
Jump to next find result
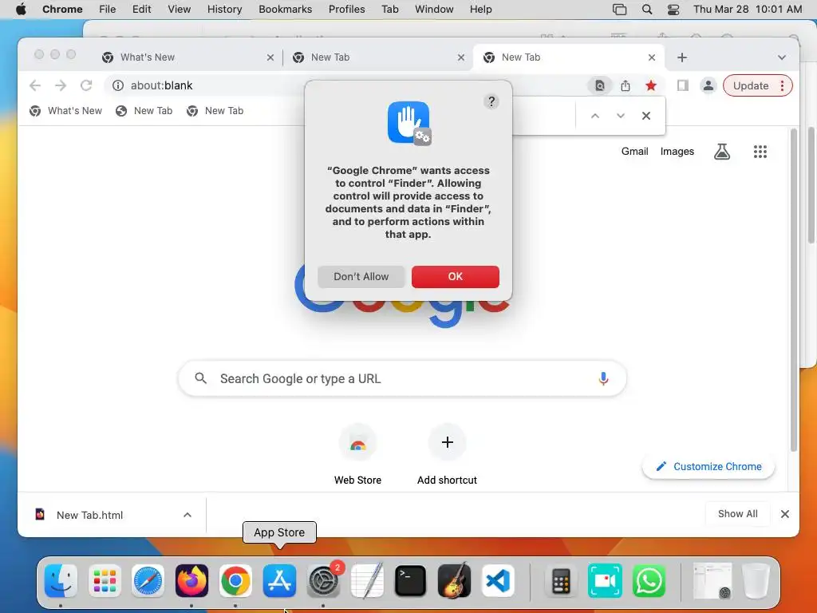coord(620,116)
